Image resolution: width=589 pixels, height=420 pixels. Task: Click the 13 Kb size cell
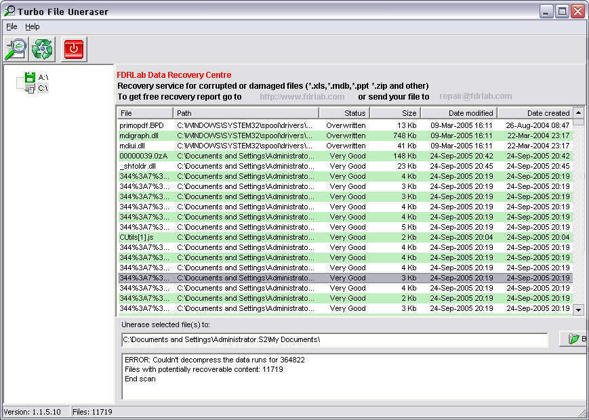coord(407,125)
